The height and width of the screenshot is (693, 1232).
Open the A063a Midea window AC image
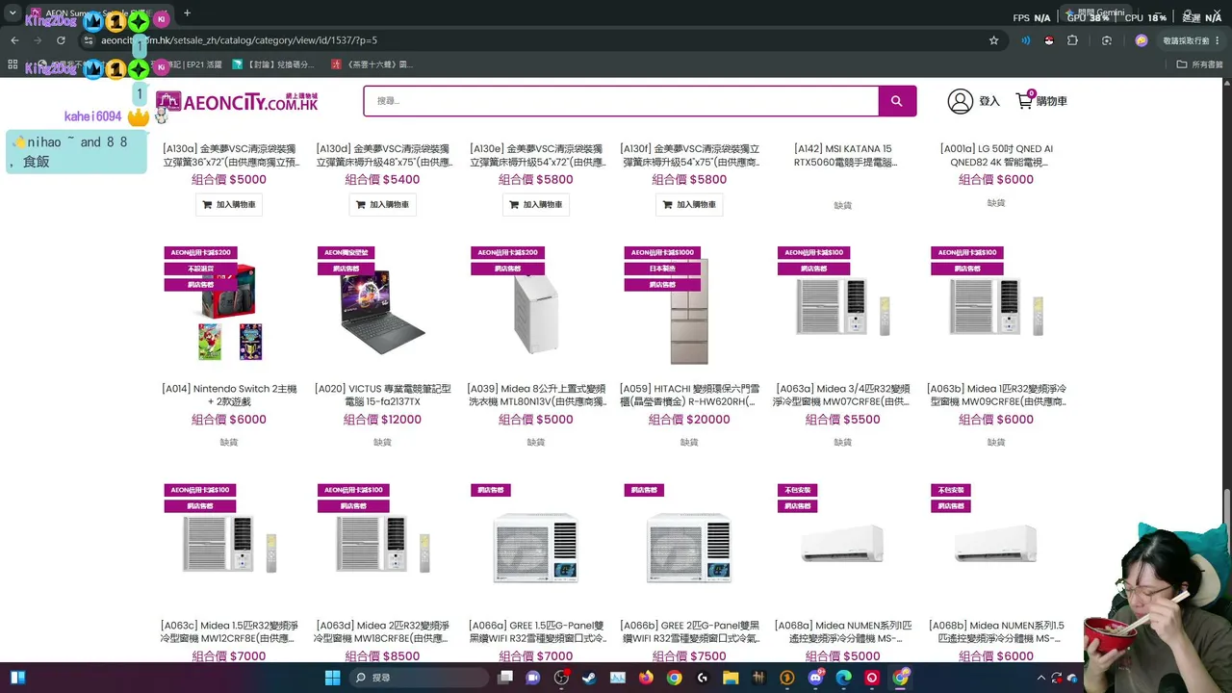coord(843,308)
